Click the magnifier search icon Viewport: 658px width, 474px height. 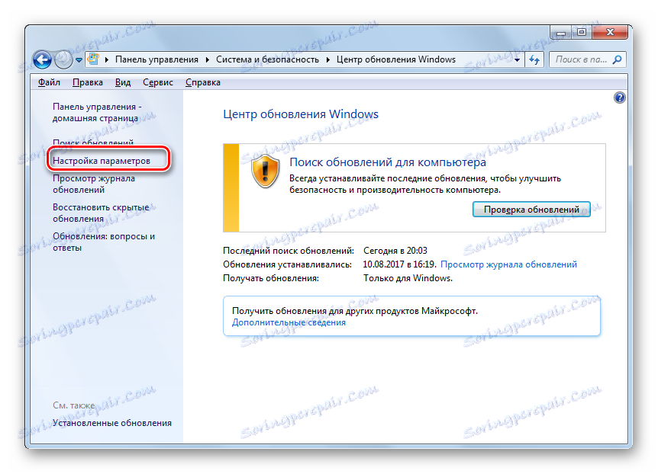tap(618, 59)
